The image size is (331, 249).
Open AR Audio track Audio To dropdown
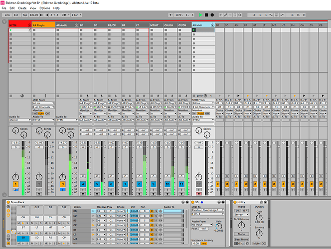click(67, 120)
